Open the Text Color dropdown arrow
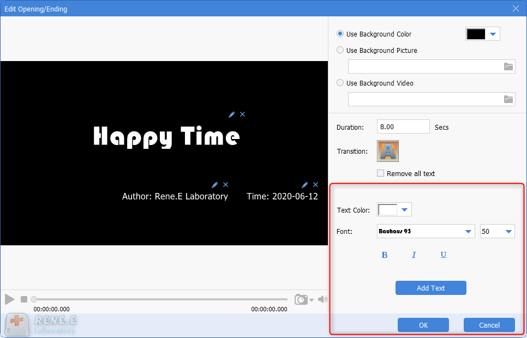Screen dimensions: 527x338 (x=404, y=210)
